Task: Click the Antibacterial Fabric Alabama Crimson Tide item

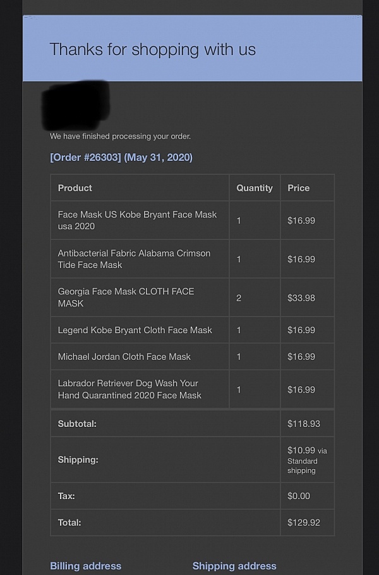Action: pyautogui.click(x=135, y=259)
